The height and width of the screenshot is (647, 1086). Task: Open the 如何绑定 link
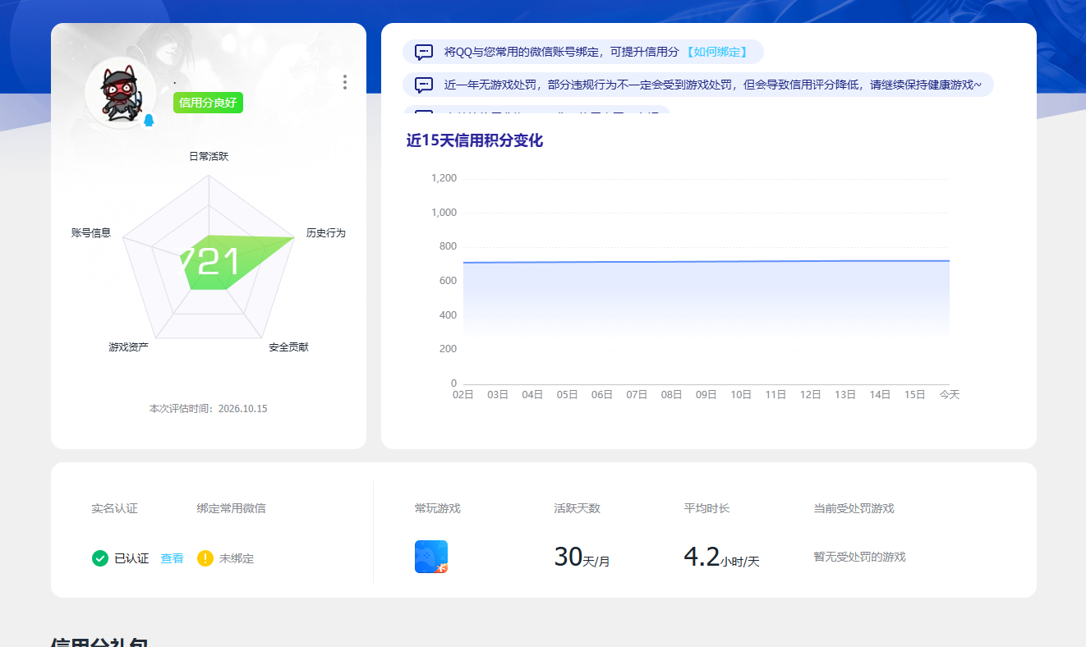coord(716,52)
